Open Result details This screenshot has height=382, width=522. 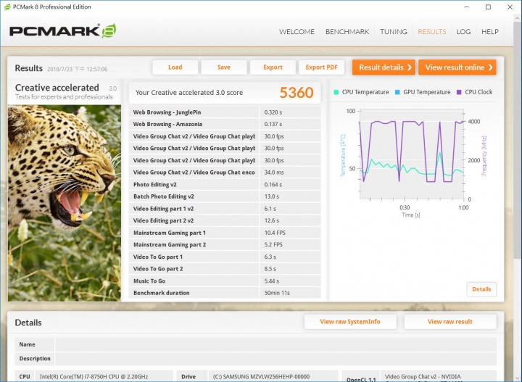(384, 67)
